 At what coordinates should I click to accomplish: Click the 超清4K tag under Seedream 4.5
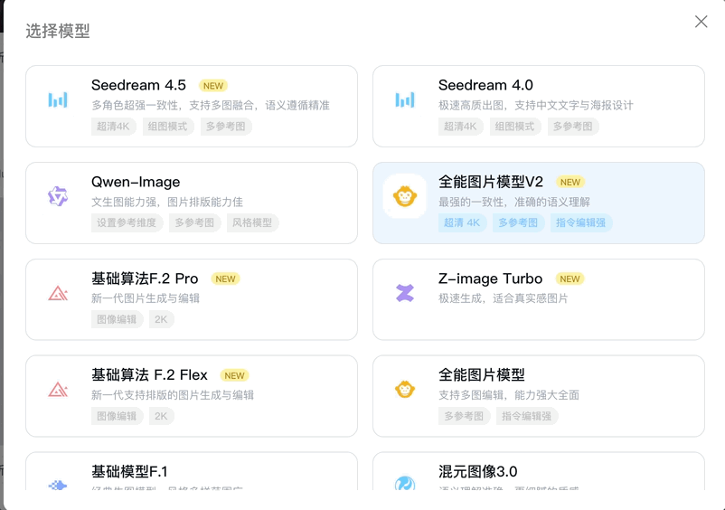tap(113, 127)
